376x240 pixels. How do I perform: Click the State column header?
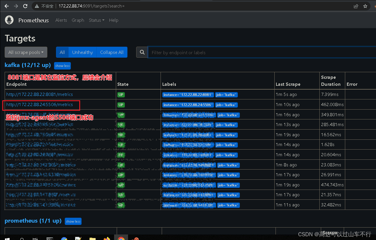click(123, 84)
